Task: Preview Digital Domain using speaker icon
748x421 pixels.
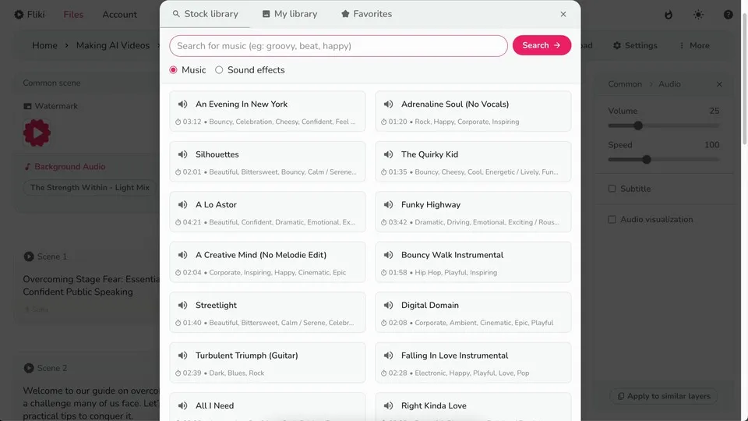Action: tap(388, 305)
